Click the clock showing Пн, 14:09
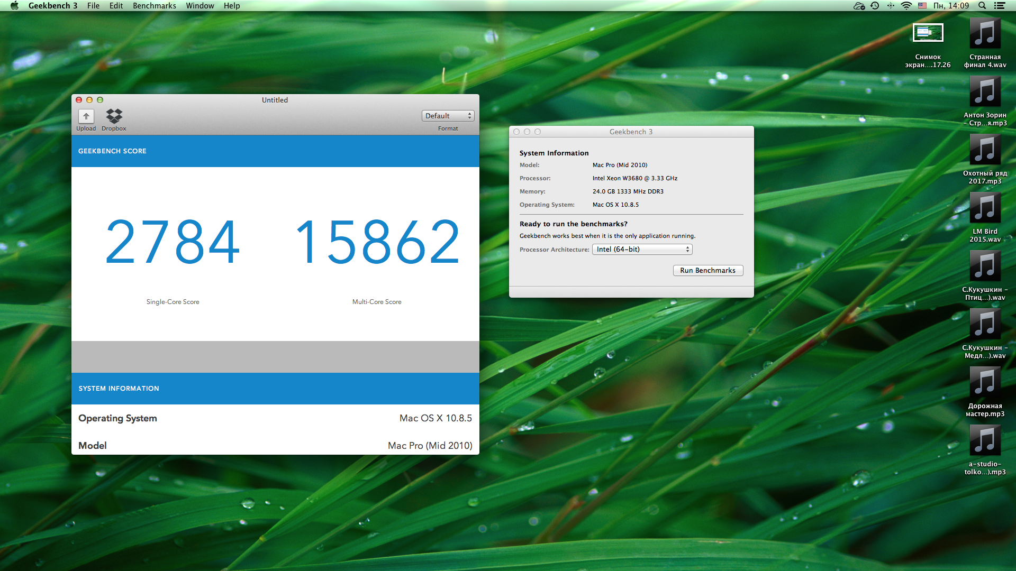 coord(951,6)
